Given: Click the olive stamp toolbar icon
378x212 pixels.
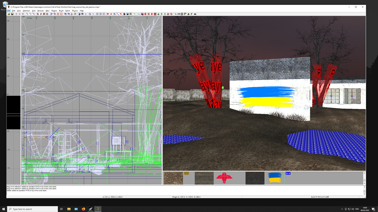Looking at the screenshot, I should (188, 14).
